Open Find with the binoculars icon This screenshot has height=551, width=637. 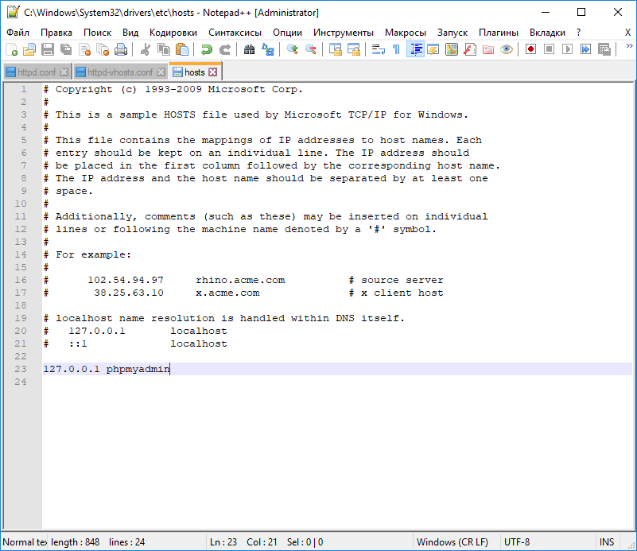coord(250,49)
